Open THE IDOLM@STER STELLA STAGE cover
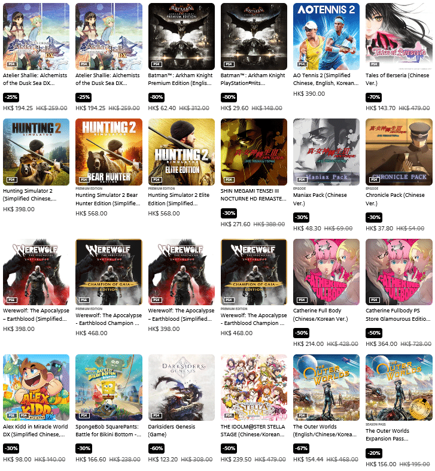Image resolution: width=435 pixels, height=471 pixels. pyautogui.click(x=254, y=387)
